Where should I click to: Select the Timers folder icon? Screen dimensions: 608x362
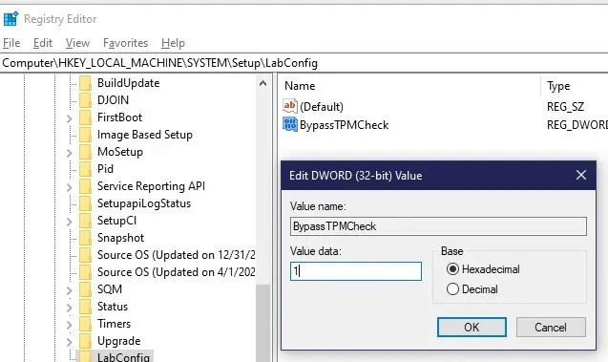[x=85, y=324]
